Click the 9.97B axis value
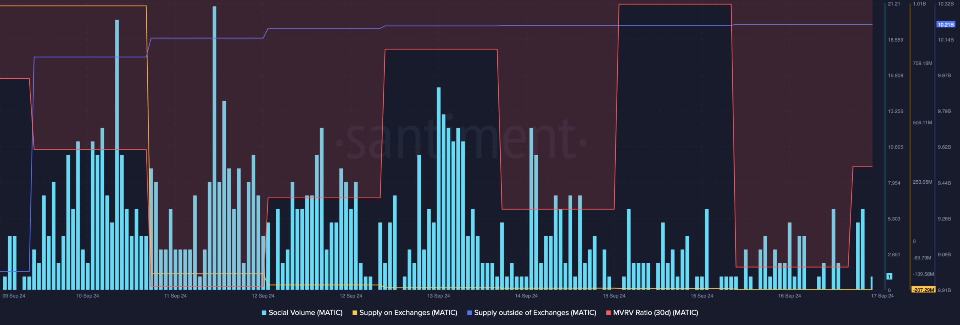 coord(944,75)
